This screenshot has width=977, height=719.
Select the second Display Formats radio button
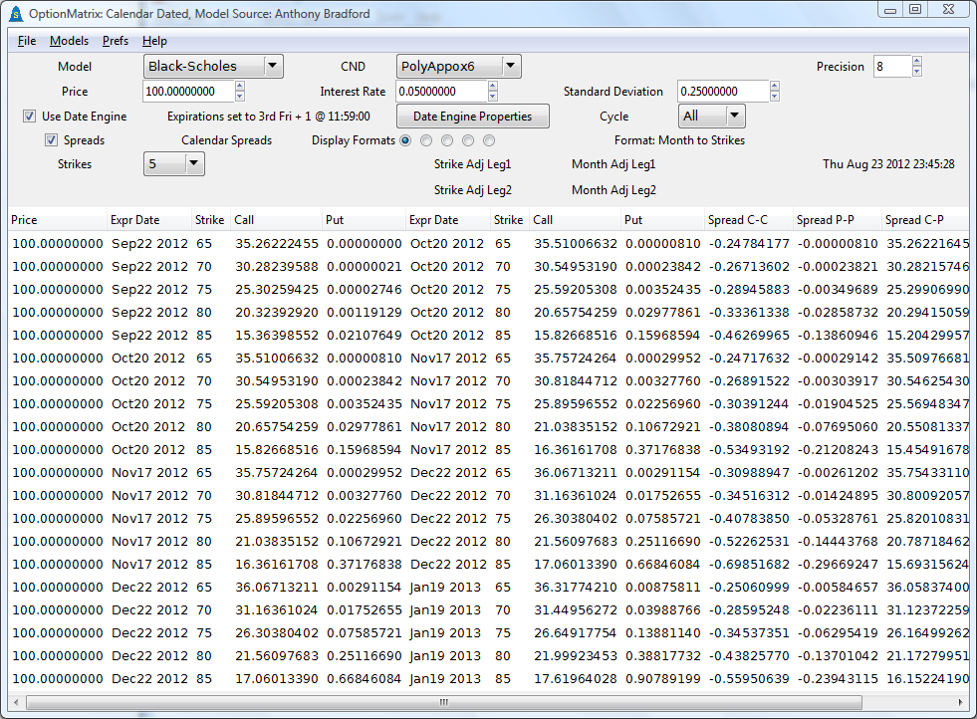426,140
